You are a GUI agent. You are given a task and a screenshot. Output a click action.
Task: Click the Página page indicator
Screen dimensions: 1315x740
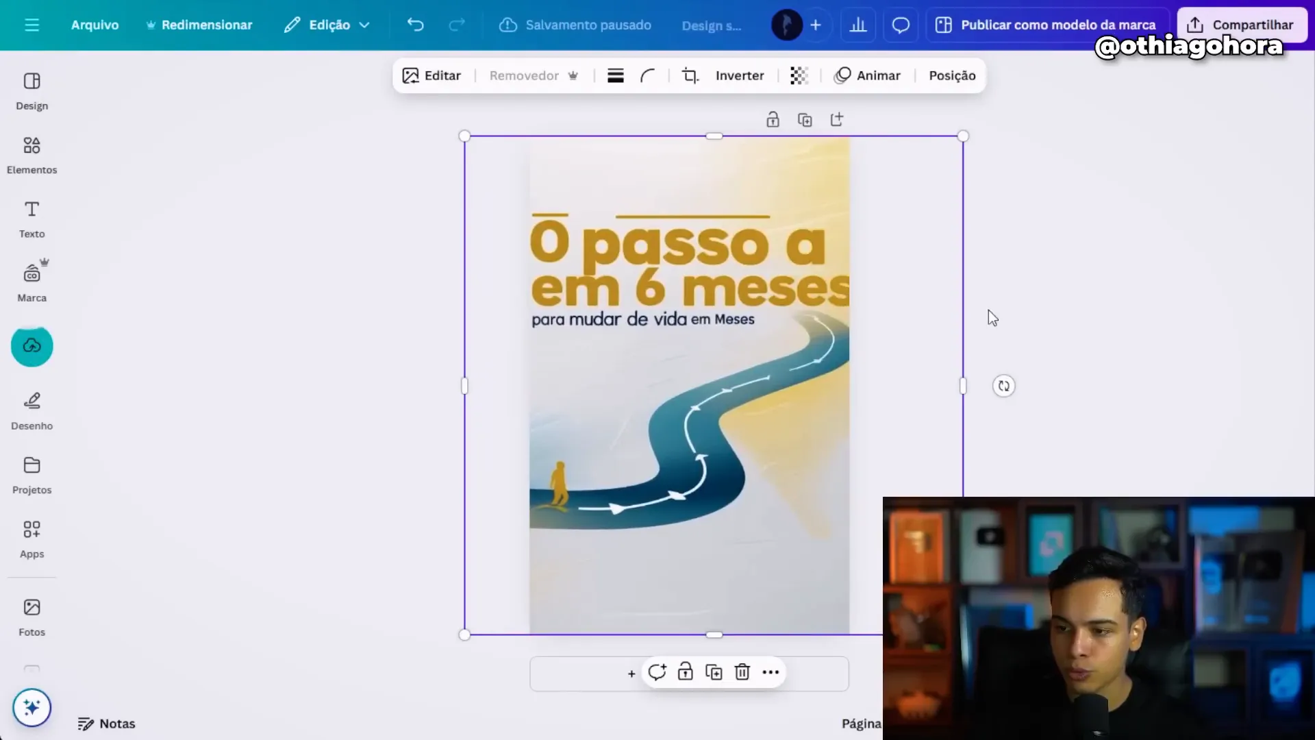pyautogui.click(x=861, y=724)
